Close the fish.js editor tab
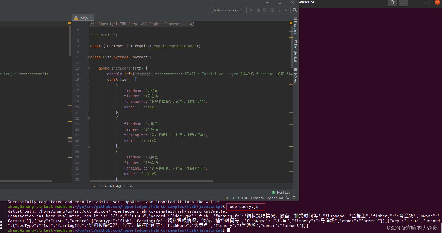This screenshot has width=442, height=233. pyautogui.click(x=91, y=17)
